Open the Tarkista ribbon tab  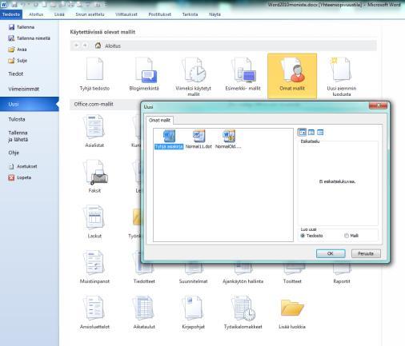click(x=190, y=14)
